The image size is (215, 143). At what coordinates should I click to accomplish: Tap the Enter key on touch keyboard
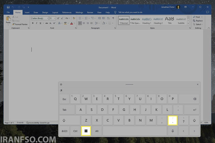point(191,110)
